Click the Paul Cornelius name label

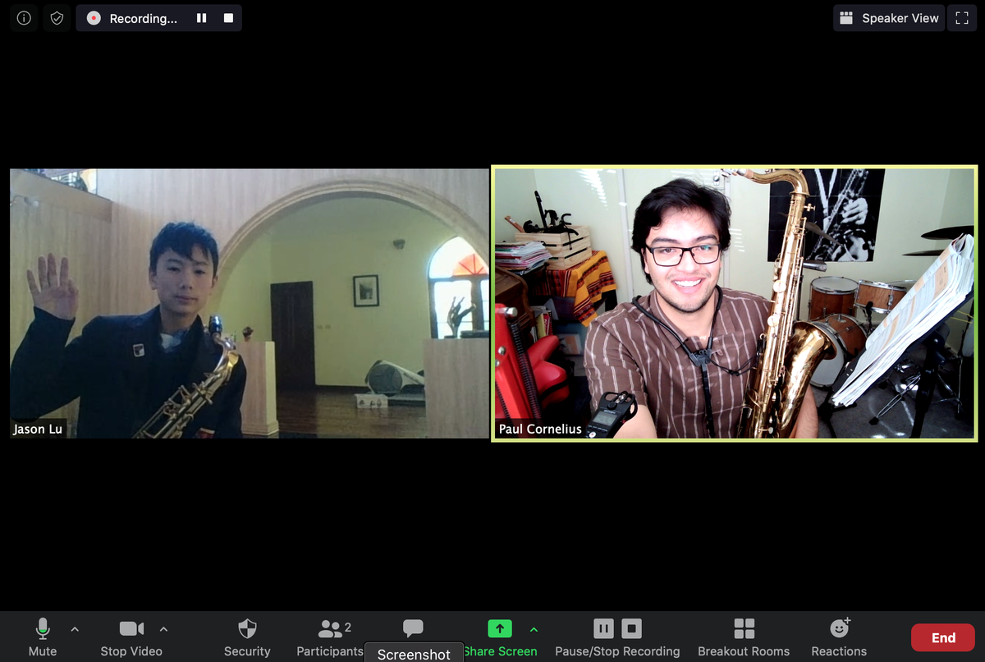point(540,429)
